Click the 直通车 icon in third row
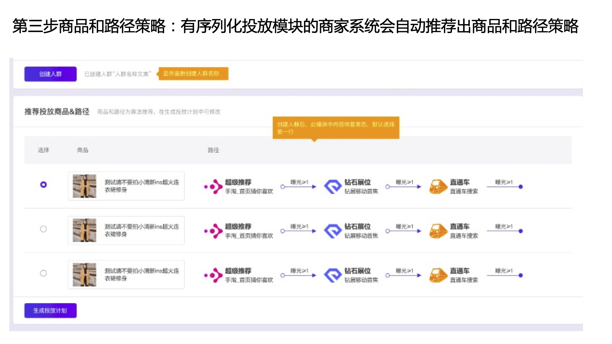This screenshot has height=344, width=612. (x=438, y=275)
